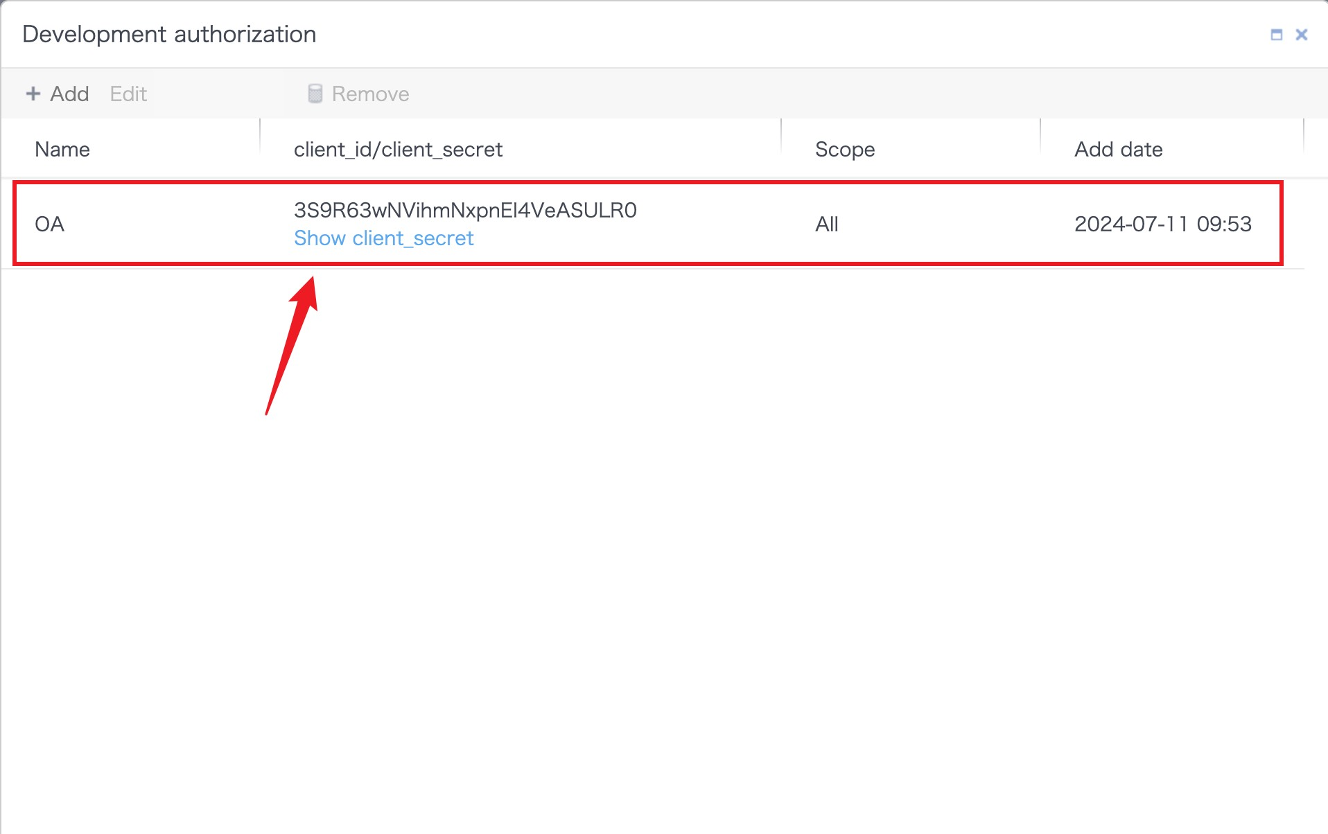
Task: Click the Edit toolbar button
Action: pyautogui.click(x=128, y=94)
